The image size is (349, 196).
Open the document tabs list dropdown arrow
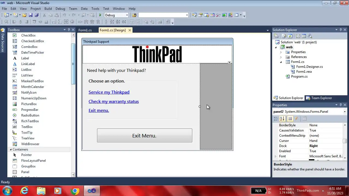tap(268, 30)
